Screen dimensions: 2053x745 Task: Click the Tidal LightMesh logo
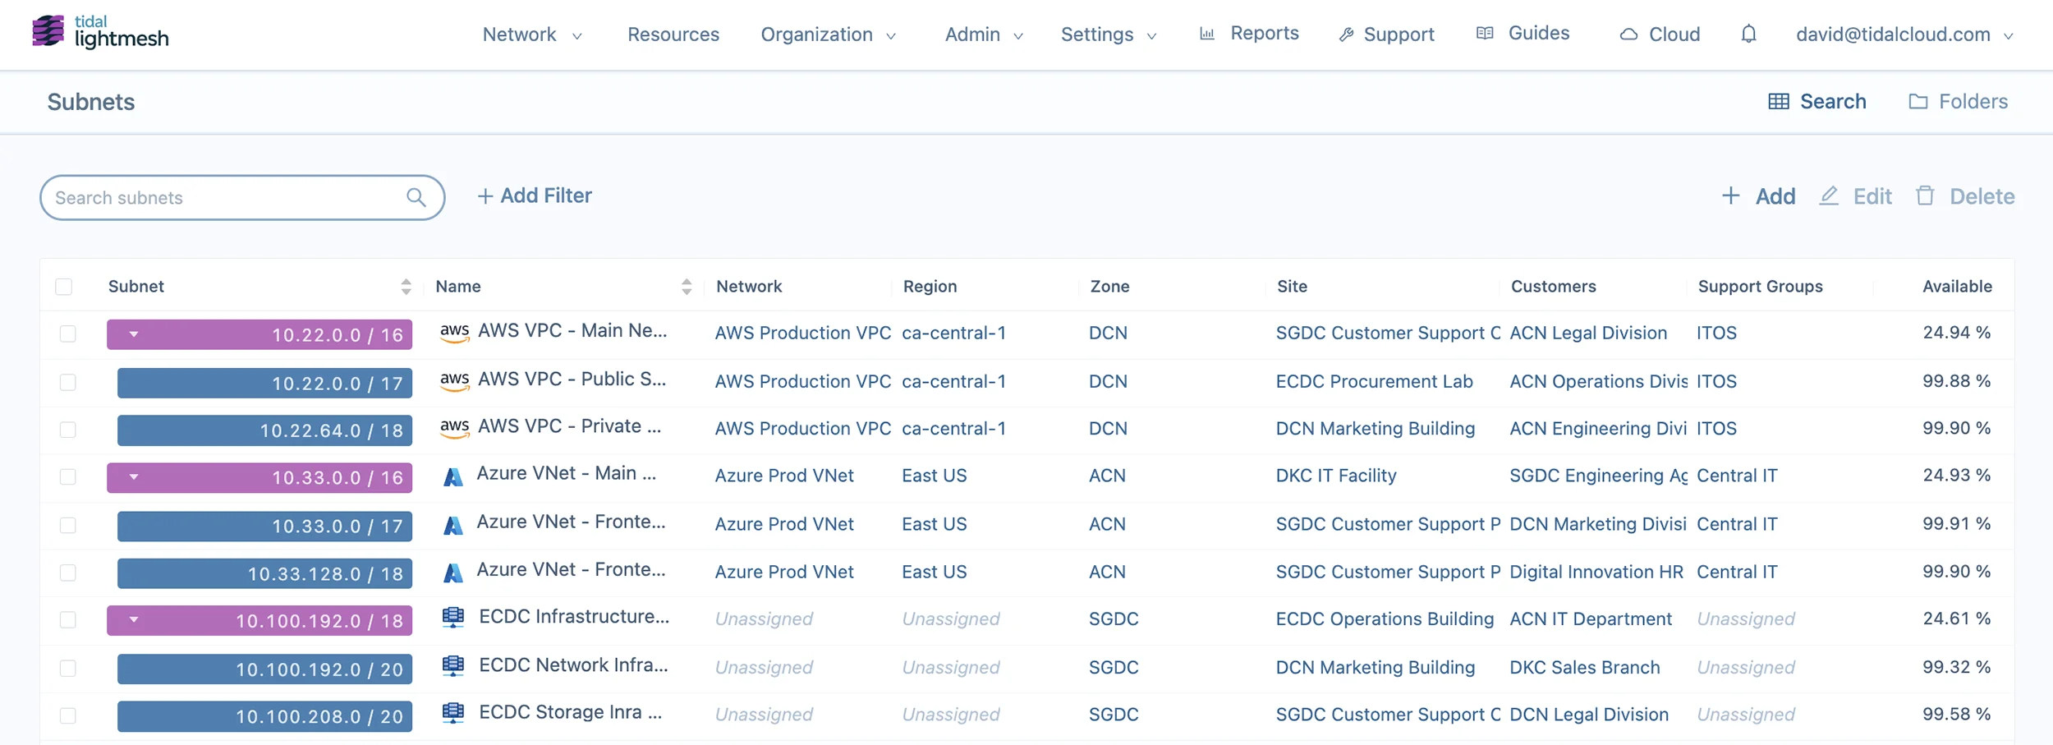(100, 33)
